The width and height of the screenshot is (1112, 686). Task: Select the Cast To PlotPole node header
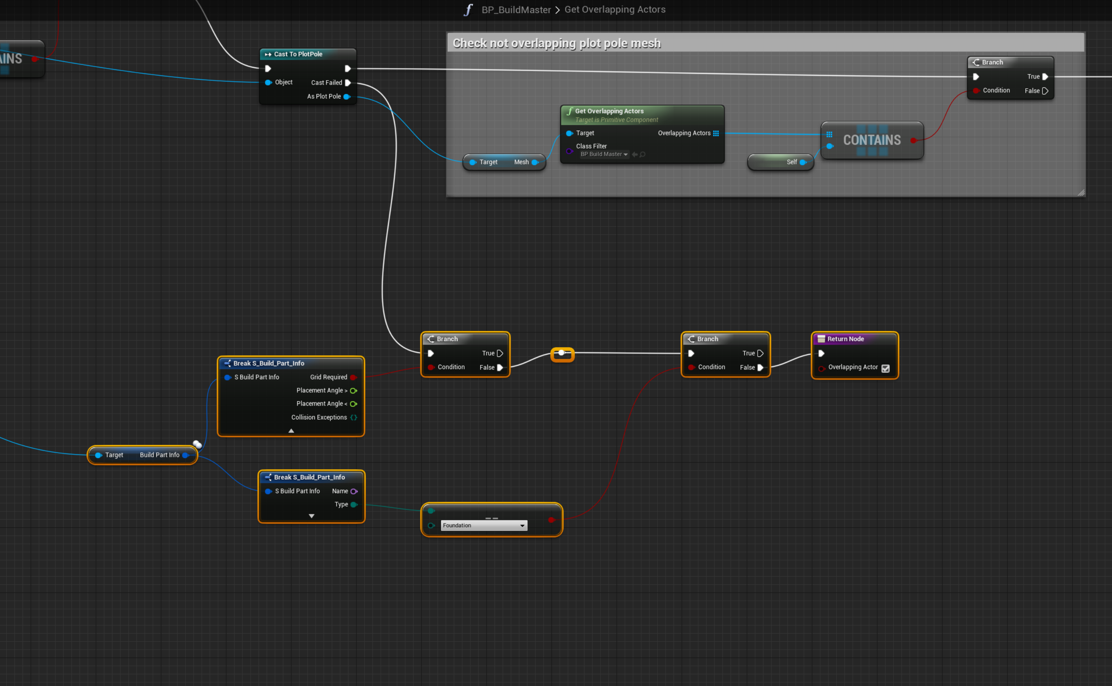coord(298,55)
